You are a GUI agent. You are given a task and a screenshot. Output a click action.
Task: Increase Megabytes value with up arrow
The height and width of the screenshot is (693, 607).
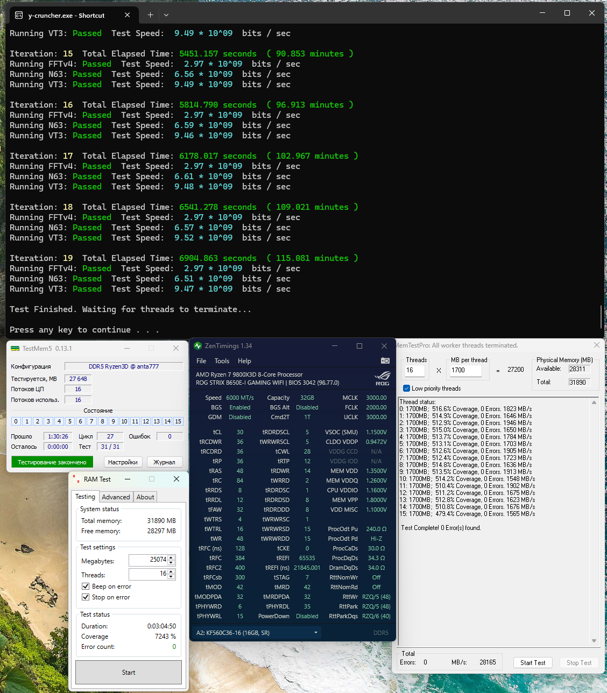171,557
